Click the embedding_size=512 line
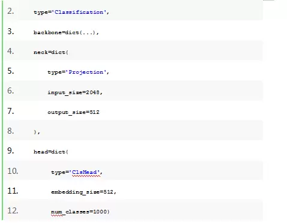 pyautogui.click(x=83, y=192)
